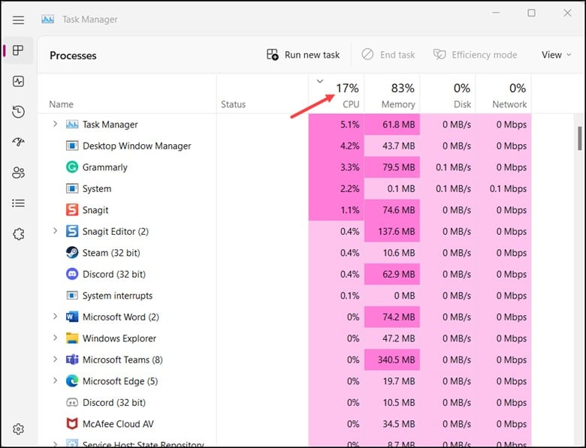This screenshot has height=448, width=586.
Task: Select the Processes sidebar icon
Action: pos(19,51)
